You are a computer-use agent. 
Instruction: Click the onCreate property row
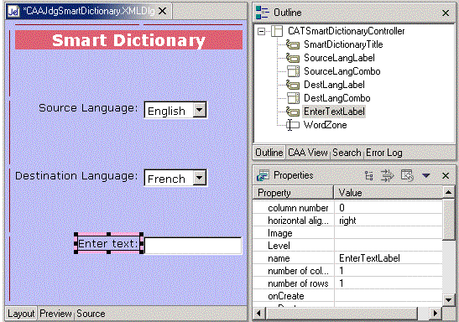[347, 296]
